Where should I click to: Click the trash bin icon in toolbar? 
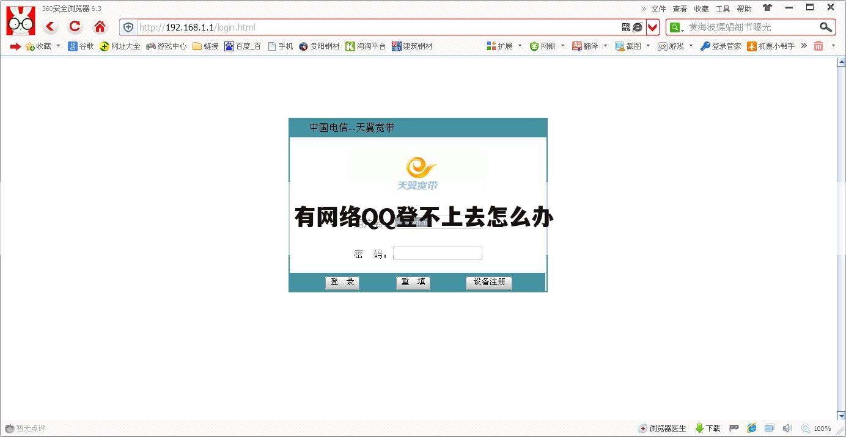coord(818,46)
